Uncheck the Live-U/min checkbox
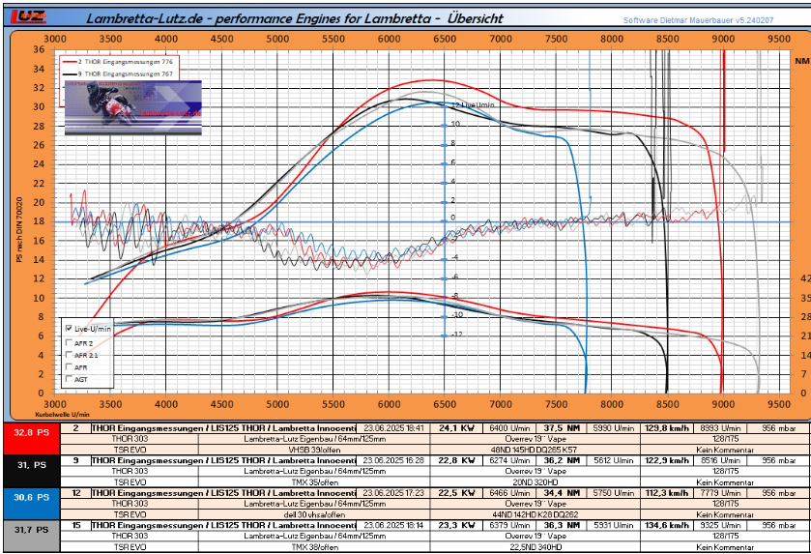811x554 pixels. (x=69, y=328)
